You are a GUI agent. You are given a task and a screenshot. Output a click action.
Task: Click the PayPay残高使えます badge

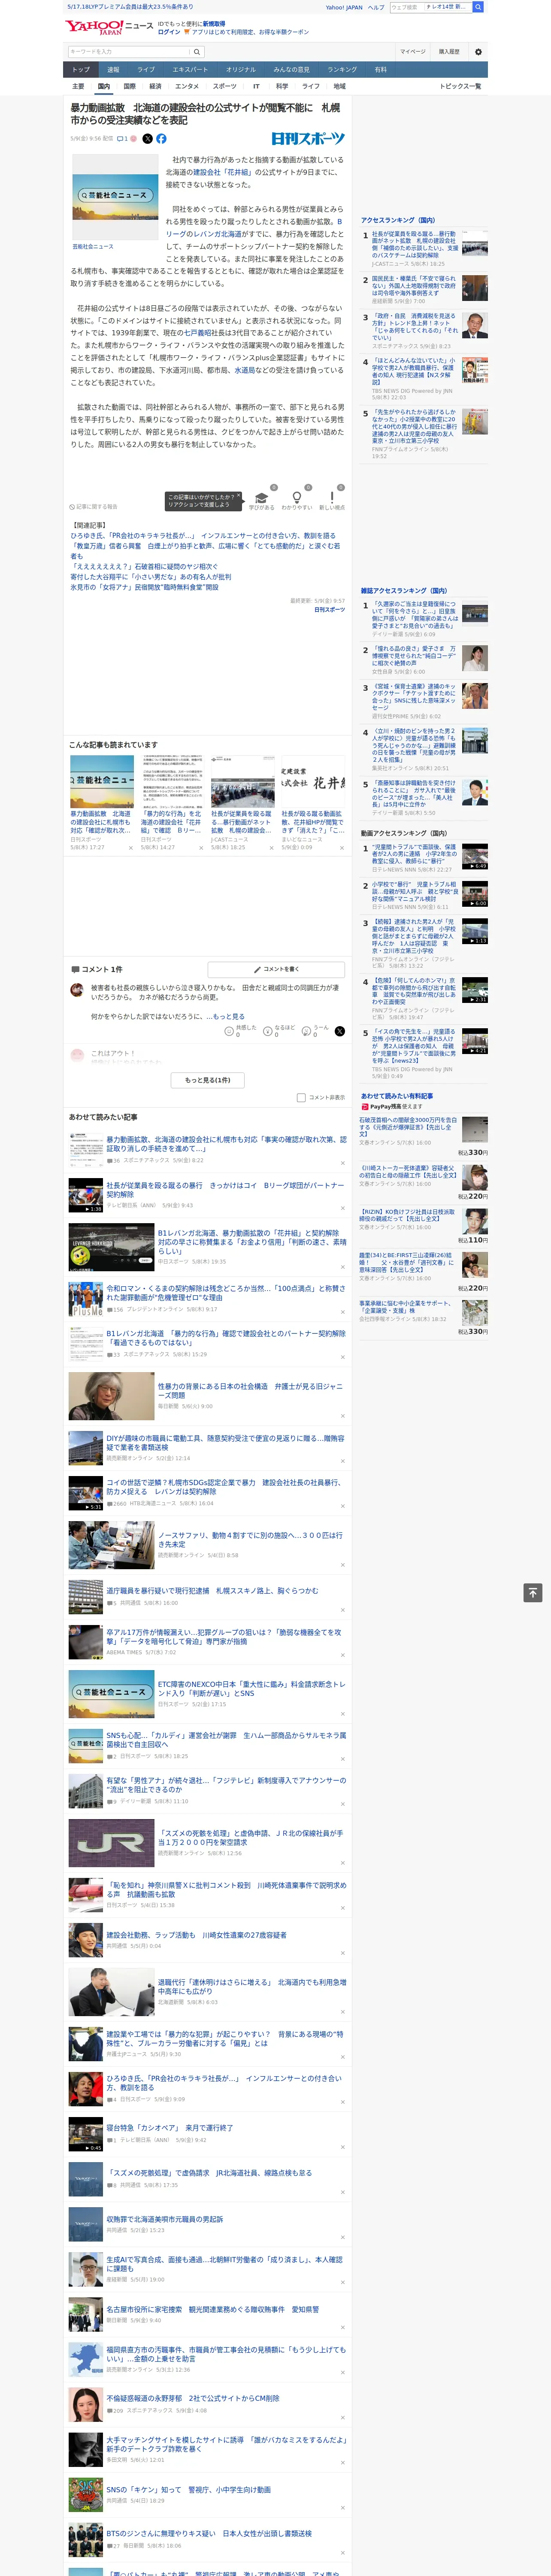[x=392, y=1107]
